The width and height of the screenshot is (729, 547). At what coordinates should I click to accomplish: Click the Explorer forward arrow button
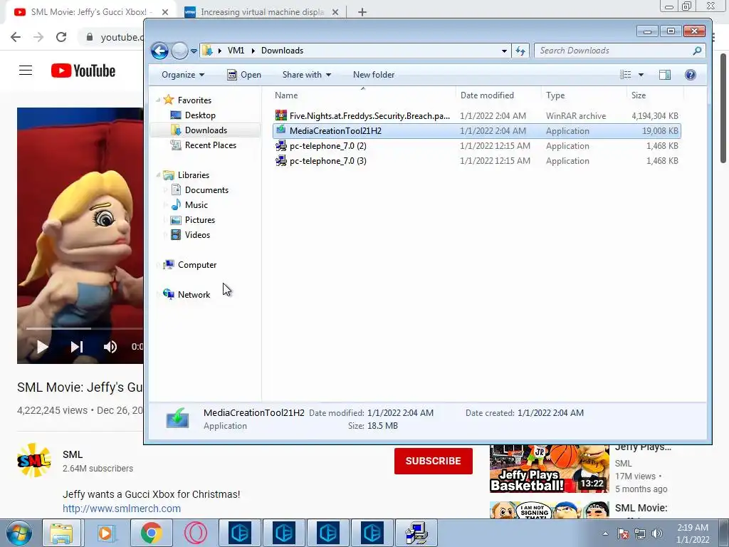click(179, 51)
